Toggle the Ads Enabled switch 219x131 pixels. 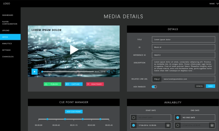coord(154,87)
